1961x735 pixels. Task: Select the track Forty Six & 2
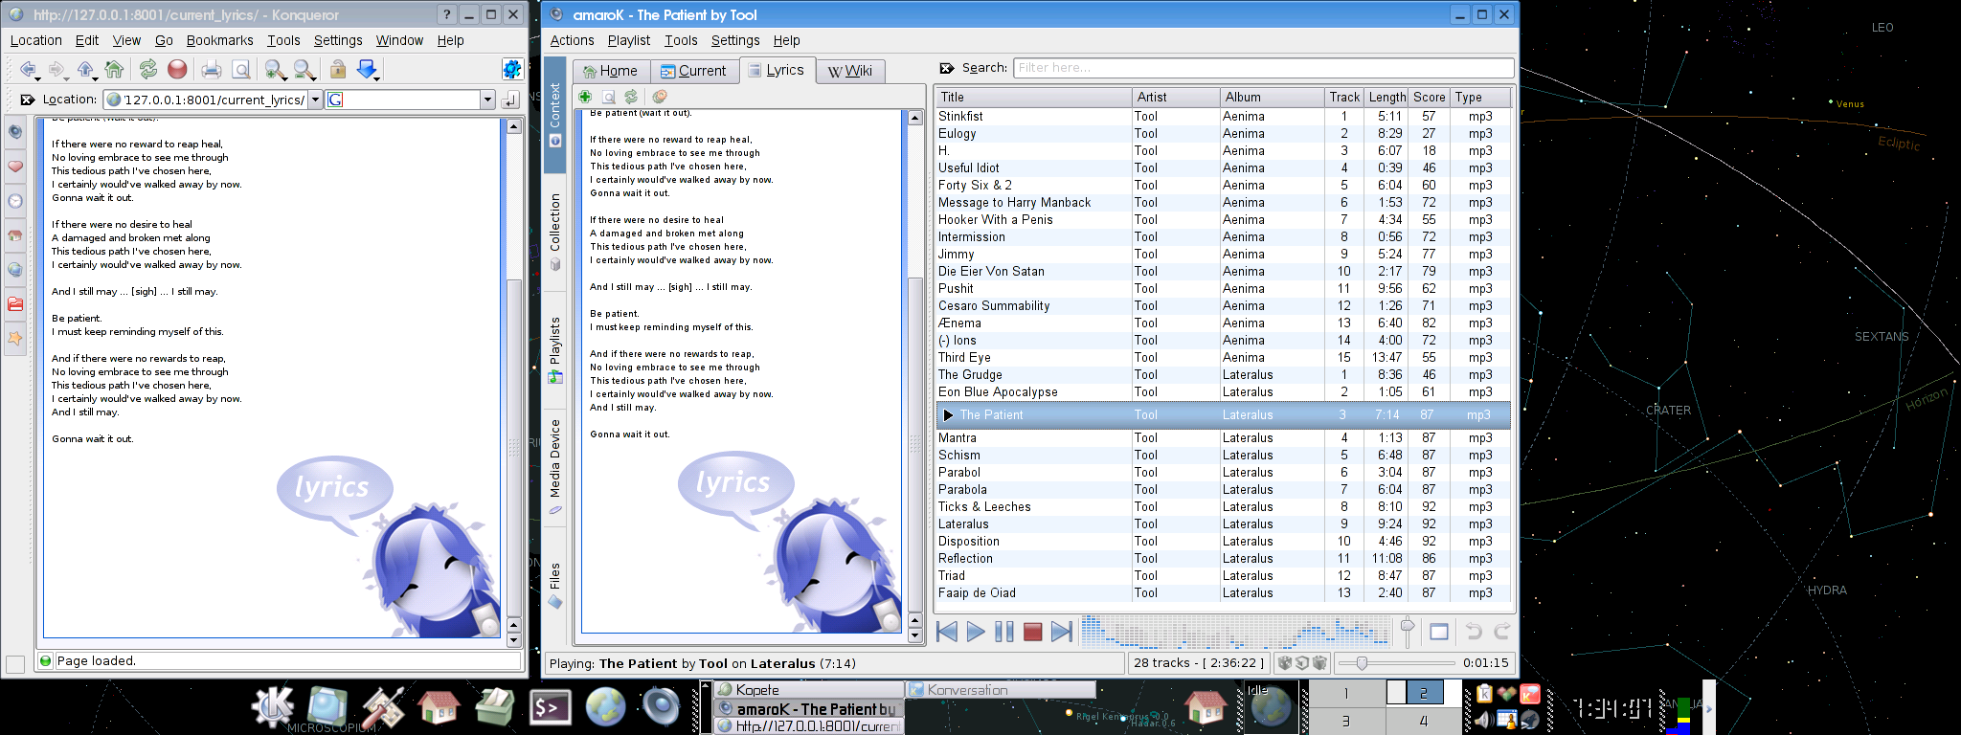tap(1223, 186)
